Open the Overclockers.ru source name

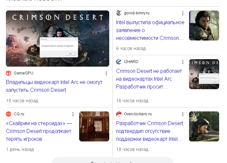138,114
